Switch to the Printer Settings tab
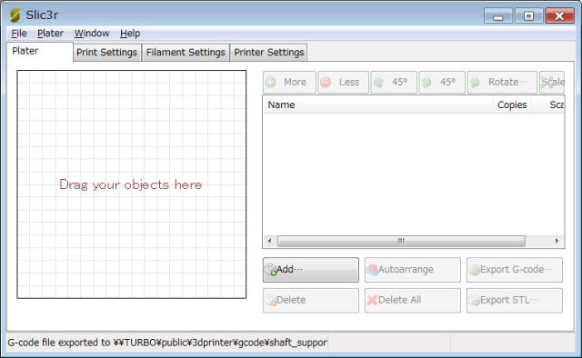This screenshot has height=358, width=582. click(x=269, y=53)
